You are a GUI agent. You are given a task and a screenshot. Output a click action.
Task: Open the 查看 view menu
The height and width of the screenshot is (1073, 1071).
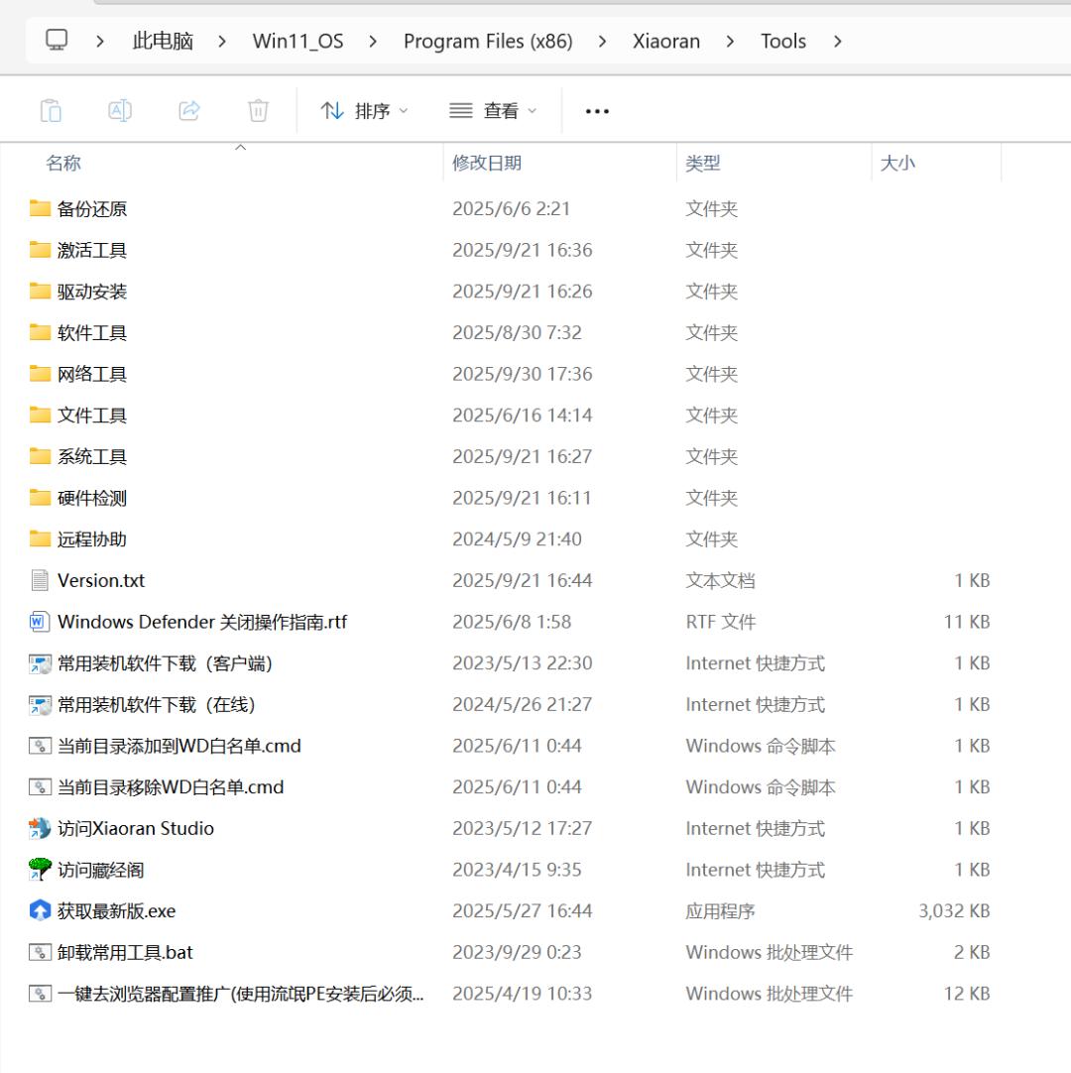[493, 110]
